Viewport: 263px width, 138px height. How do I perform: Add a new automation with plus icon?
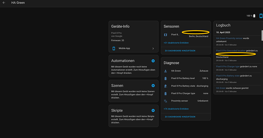153,61
